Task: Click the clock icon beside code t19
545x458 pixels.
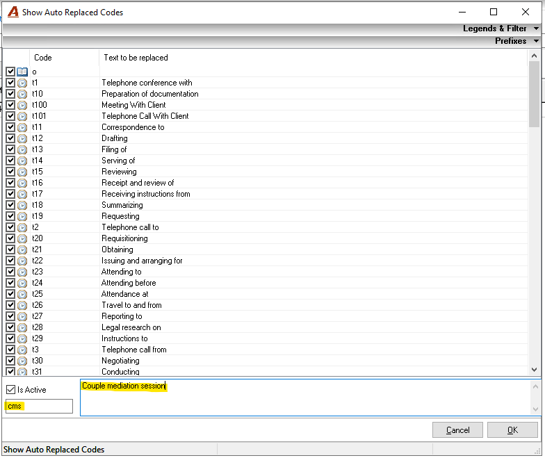Action: tap(22, 217)
